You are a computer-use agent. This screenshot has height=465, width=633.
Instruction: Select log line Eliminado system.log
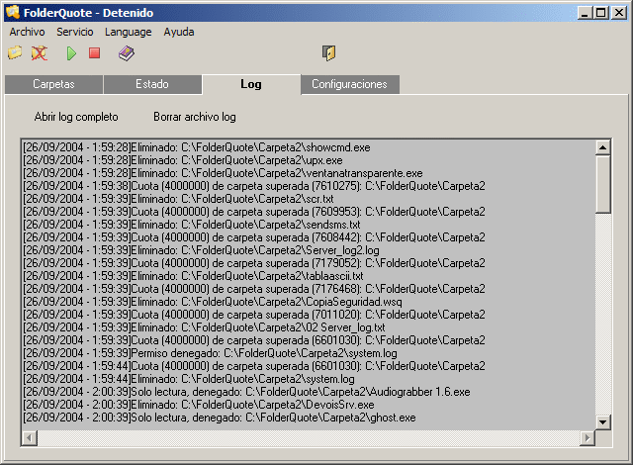(x=189, y=379)
